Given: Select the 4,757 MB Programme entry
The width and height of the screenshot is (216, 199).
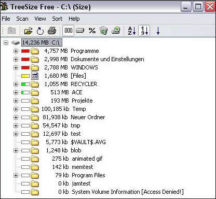Looking at the screenshot, I should tap(72, 51).
